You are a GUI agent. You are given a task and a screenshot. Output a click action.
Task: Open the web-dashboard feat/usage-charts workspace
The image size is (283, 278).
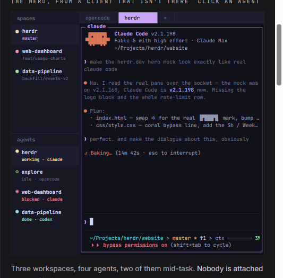(x=45, y=55)
